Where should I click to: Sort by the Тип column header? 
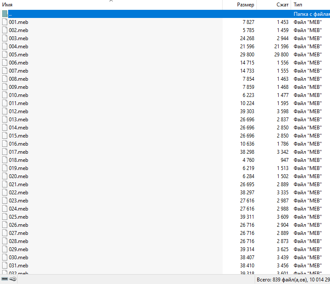tap(310, 5)
